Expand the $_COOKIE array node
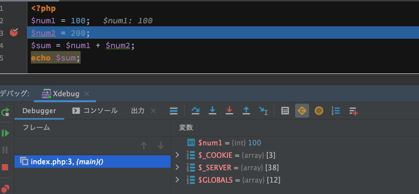419x194 pixels. [x=177, y=155]
